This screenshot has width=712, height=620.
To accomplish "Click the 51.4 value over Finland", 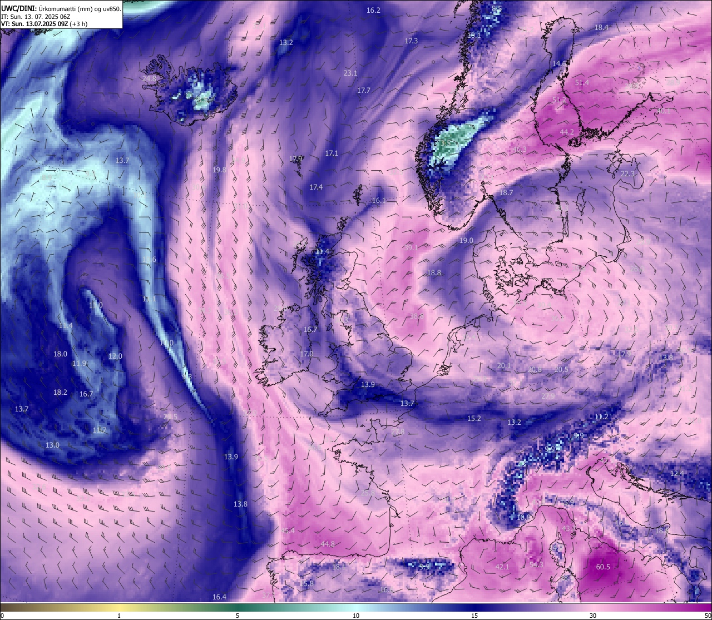I will (582, 82).
